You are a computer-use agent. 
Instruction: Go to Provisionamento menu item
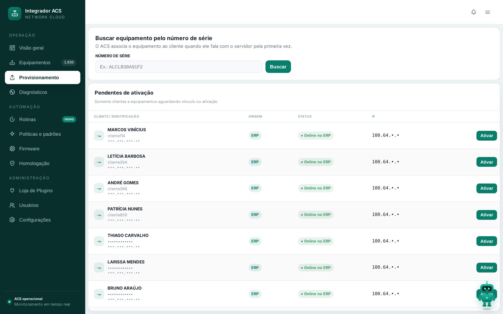coord(42,77)
